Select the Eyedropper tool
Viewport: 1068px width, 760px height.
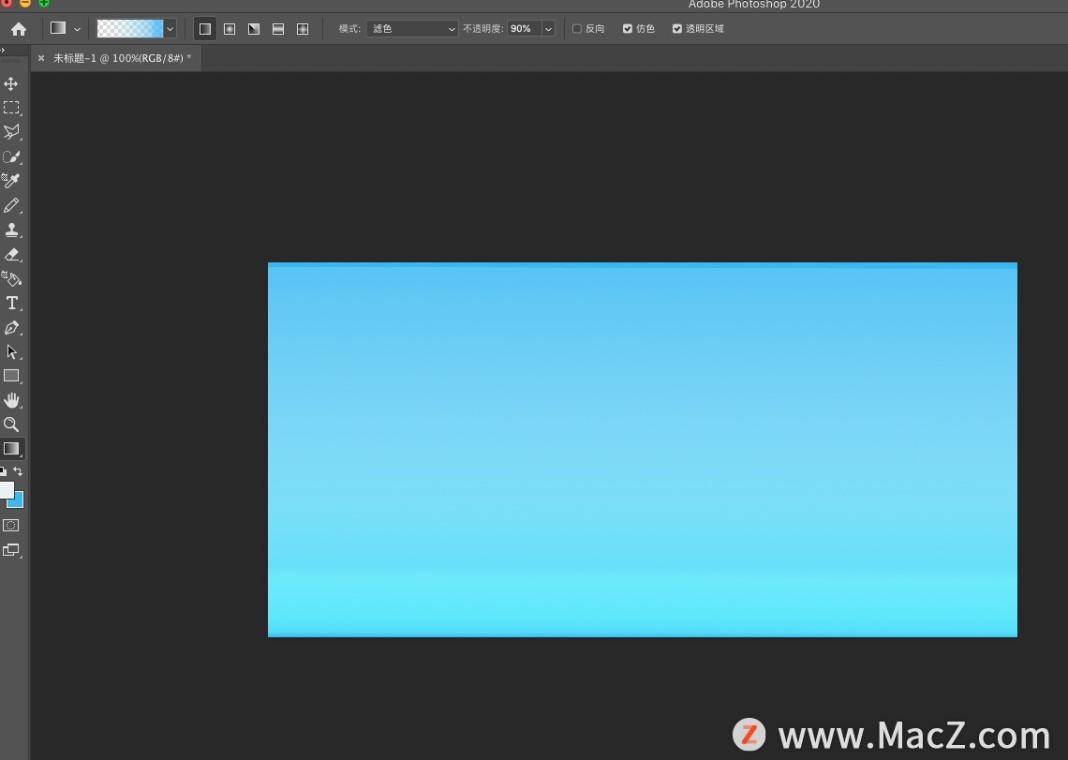pyautogui.click(x=11, y=181)
